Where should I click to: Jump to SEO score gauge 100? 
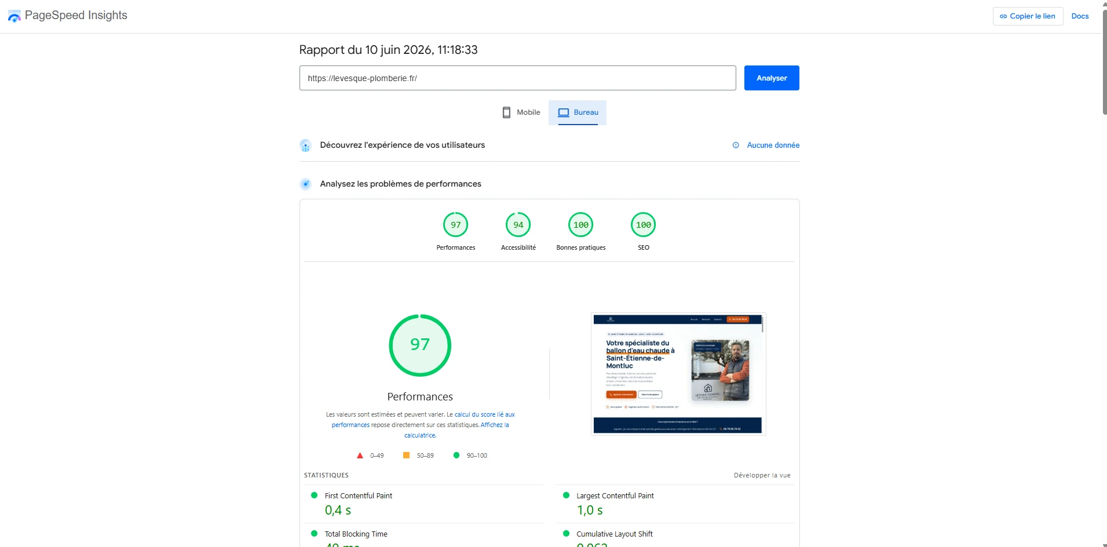click(x=644, y=225)
